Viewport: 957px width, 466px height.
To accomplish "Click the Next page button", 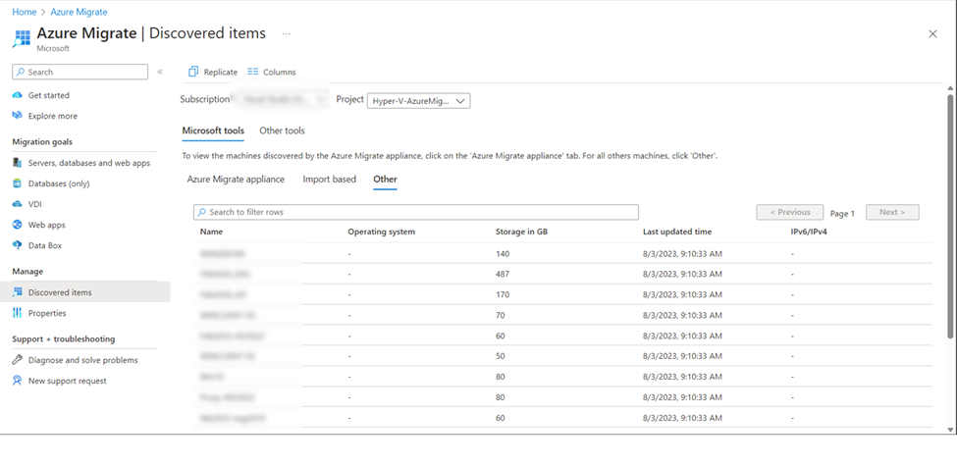I will (892, 212).
